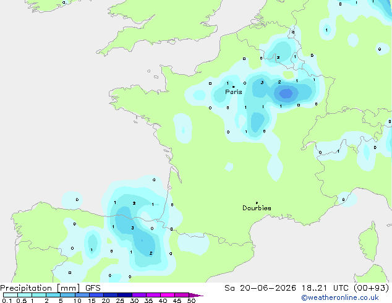Pick the legend swatch between 30 and 35
This screenshot has width=392, height=303.
click(138, 295)
